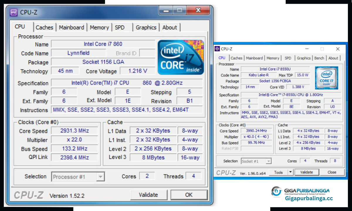
Task: Open the Tools dropdown arrow in right window
Action: click(x=290, y=172)
